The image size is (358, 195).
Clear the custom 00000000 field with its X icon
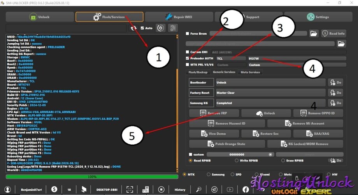pos(270,154)
